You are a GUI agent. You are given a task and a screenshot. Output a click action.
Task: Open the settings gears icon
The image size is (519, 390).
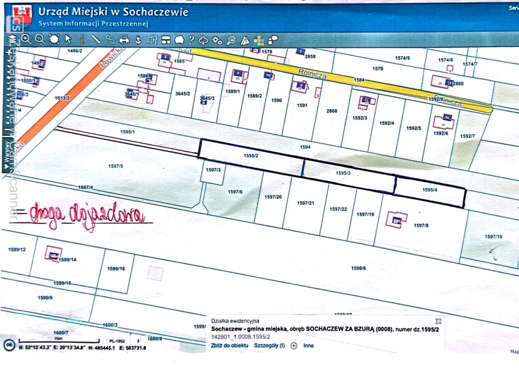217,40
